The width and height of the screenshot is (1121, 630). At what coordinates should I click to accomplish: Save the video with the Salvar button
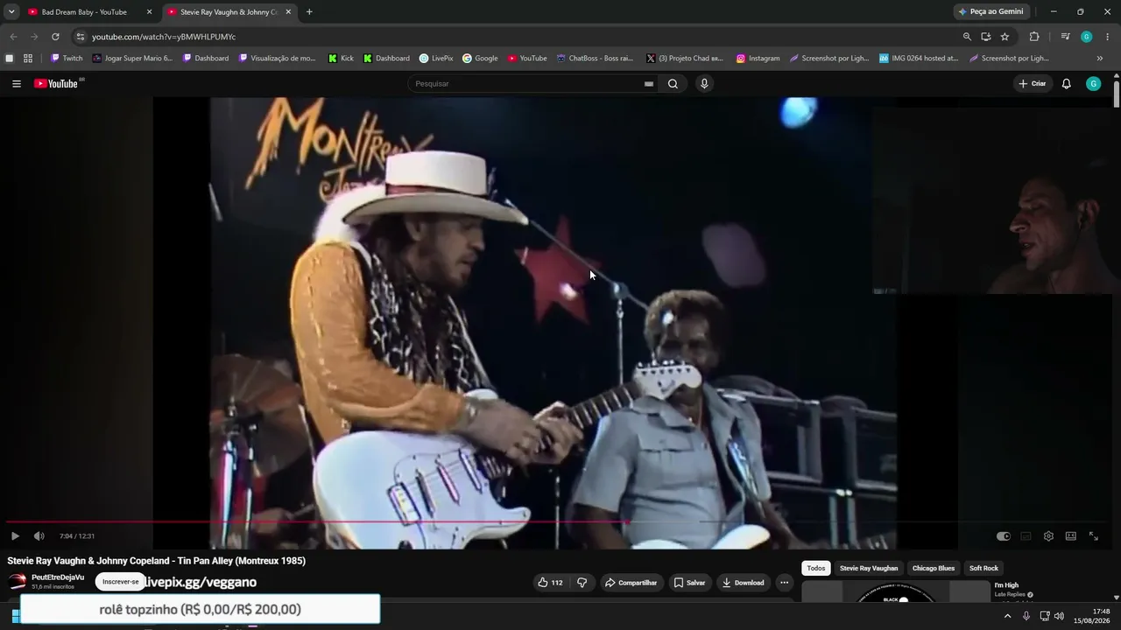[689, 583]
